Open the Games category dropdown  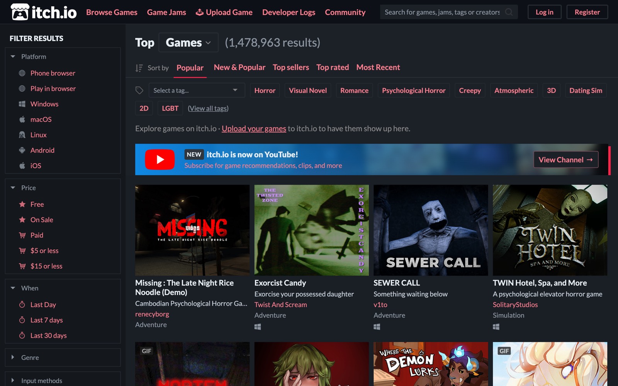coord(188,42)
